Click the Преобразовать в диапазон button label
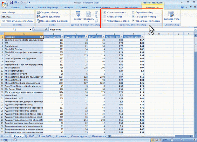Viewport: 197px width, 142px height. tap(54, 21)
